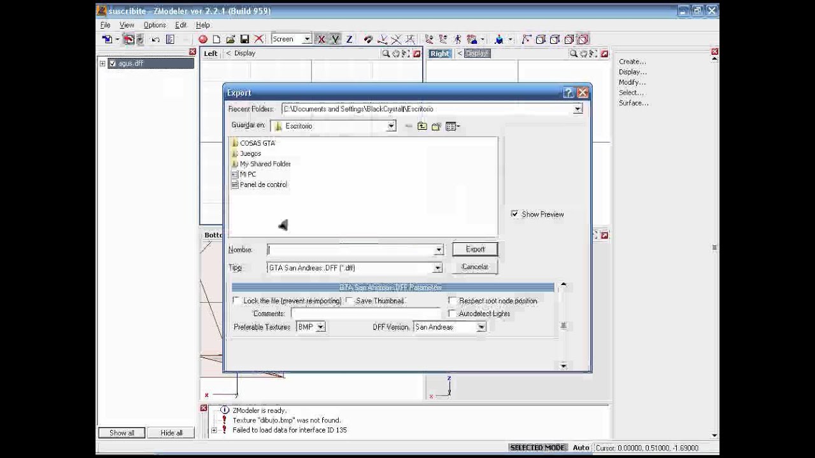Click the red close icon of message log
Viewport: 815px width, 458px height.
(x=204, y=408)
